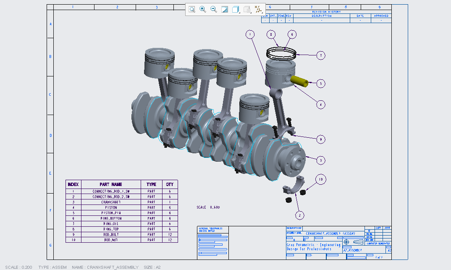Image resolution: width=451 pixels, height=270 pixels.
Task: Click the Zoom Out magnifier icon
Action: [214, 9]
